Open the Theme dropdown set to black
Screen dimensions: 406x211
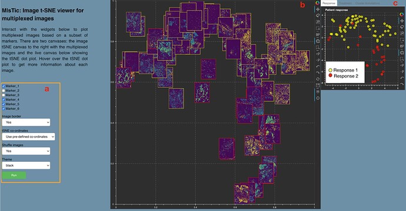26,165
